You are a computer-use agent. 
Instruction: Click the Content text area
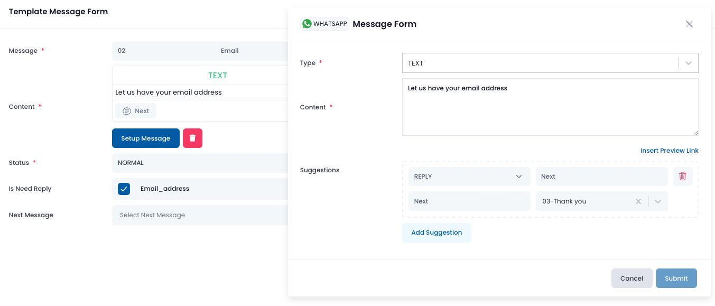tap(550, 107)
